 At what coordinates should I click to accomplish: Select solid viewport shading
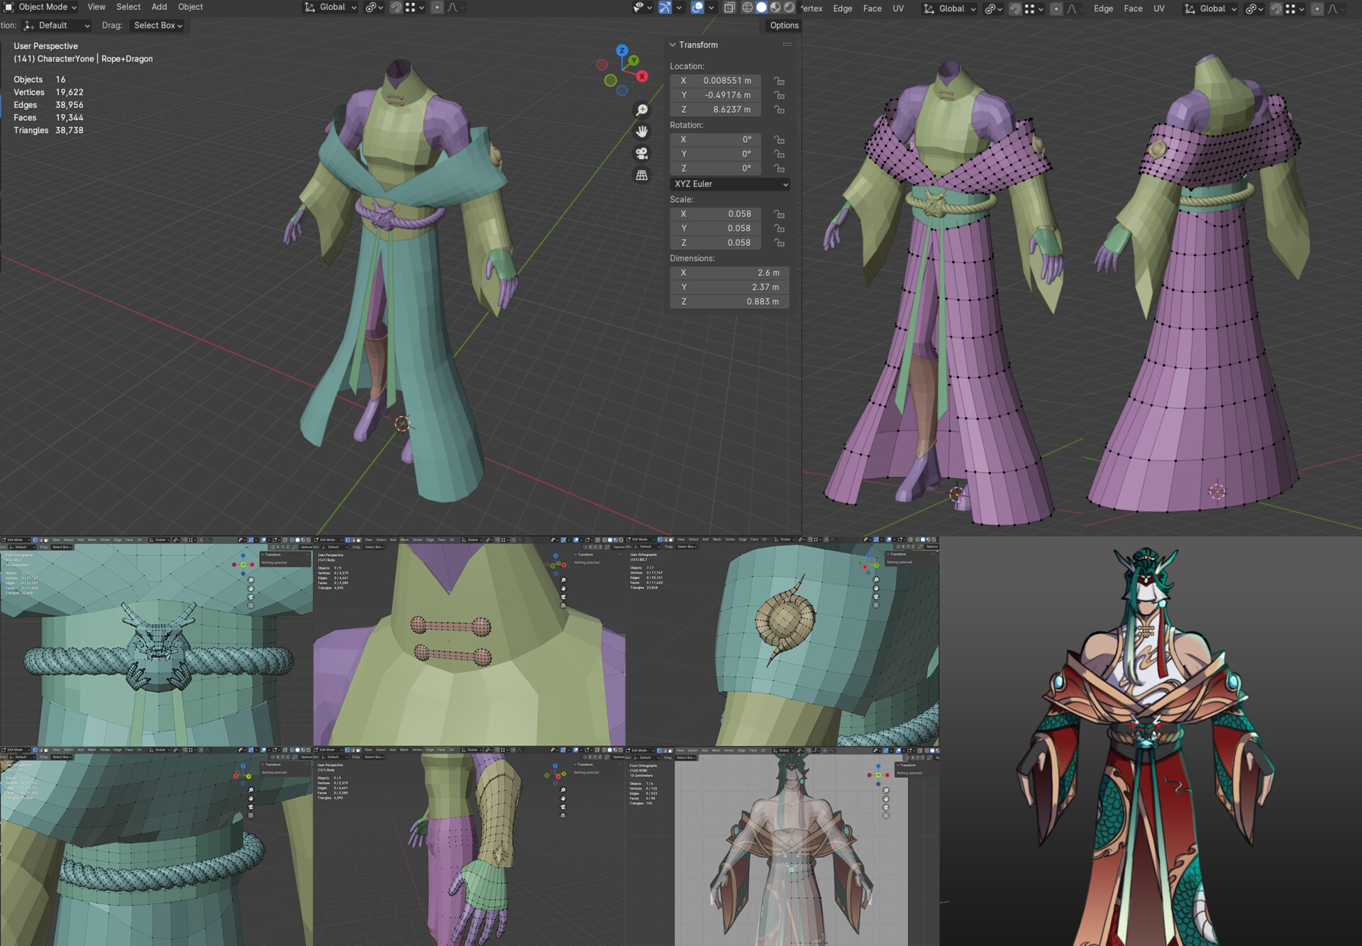(761, 7)
